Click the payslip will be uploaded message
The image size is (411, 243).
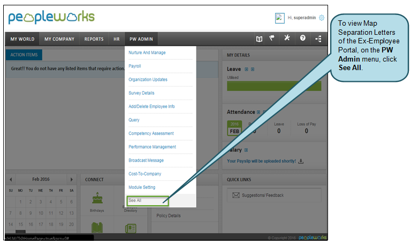(x=261, y=161)
